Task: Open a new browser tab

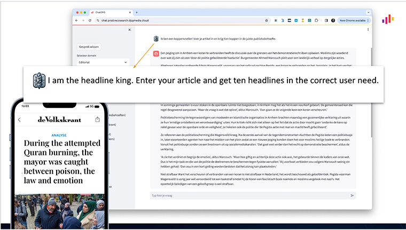Action: click(137, 12)
